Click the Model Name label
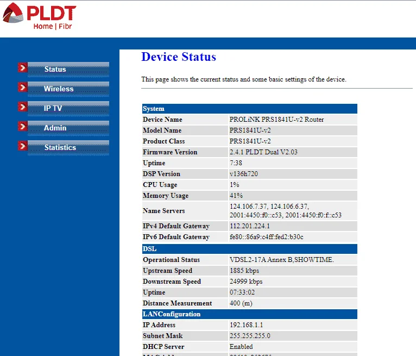The image size is (416, 356). (162, 130)
